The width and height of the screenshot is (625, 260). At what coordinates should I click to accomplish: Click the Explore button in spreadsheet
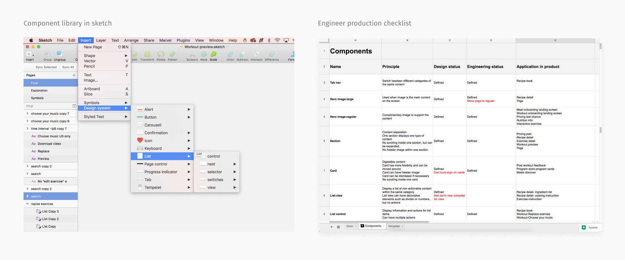pos(590,228)
